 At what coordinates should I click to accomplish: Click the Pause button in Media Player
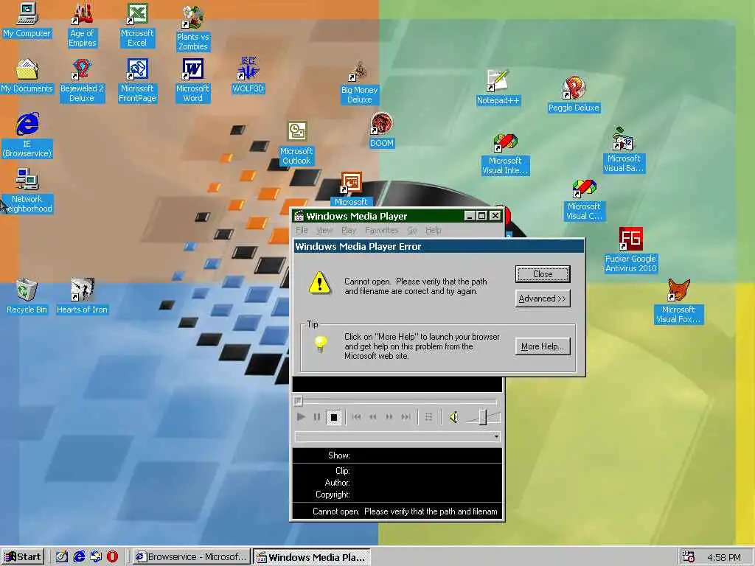[x=317, y=417]
